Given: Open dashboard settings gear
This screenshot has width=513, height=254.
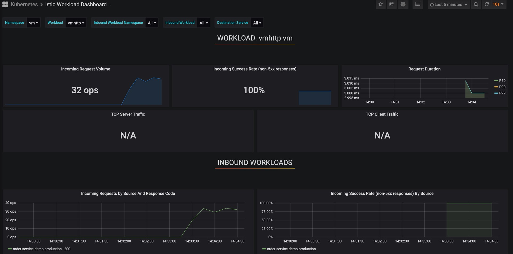Looking at the screenshot, I should tap(403, 4).
